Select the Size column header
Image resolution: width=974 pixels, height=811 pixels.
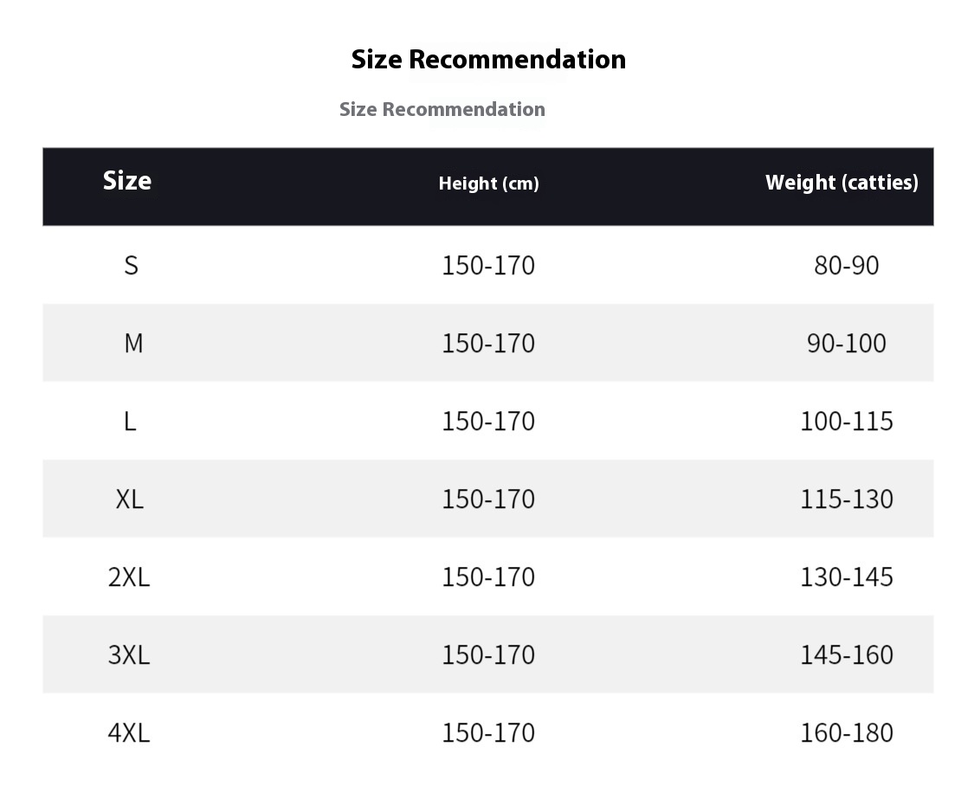point(127,181)
